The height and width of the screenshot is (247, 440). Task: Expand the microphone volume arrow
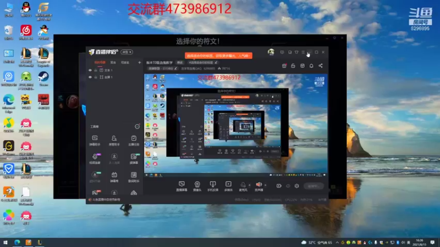[250, 185]
